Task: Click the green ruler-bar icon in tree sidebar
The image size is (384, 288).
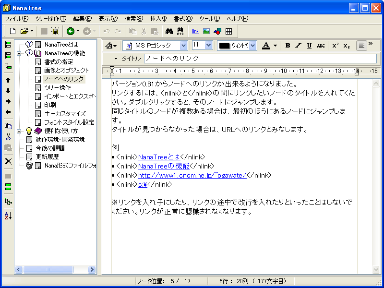Action: coord(8,187)
